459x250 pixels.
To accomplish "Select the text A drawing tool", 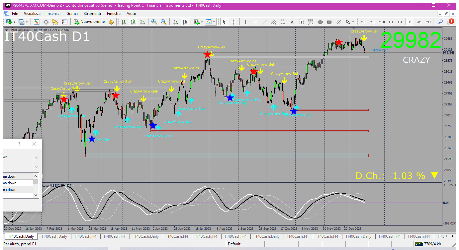I will click(292, 22).
